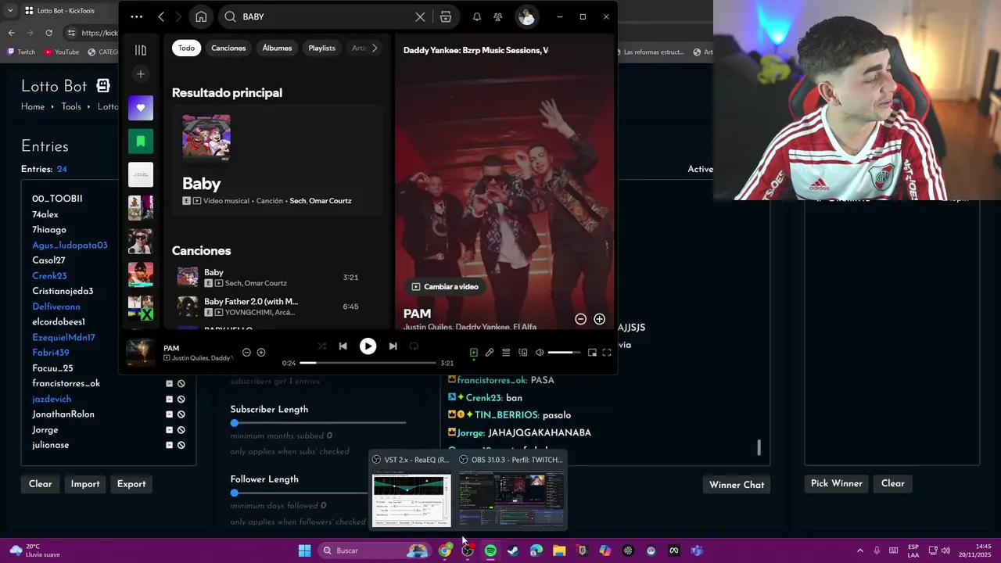Open Daddy Yankee: Bzrp Music Sessions title
This screenshot has height=563, width=1001.
pyautogui.click(x=475, y=50)
